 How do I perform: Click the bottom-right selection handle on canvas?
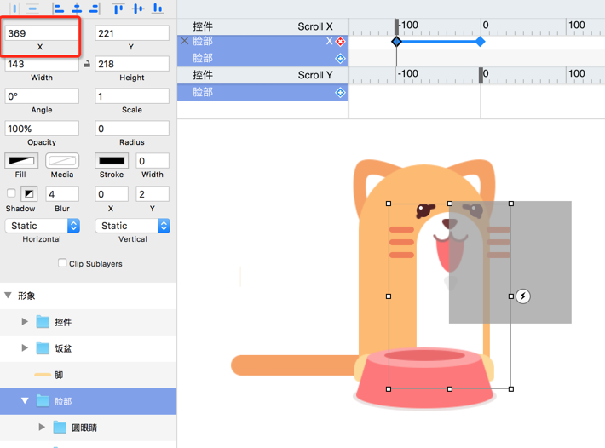[511, 389]
